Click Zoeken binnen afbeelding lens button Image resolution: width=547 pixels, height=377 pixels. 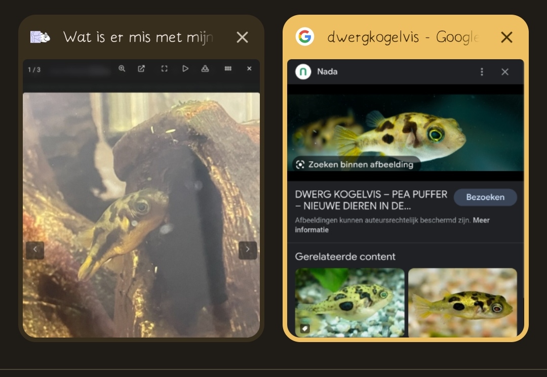[x=356, y=164]
